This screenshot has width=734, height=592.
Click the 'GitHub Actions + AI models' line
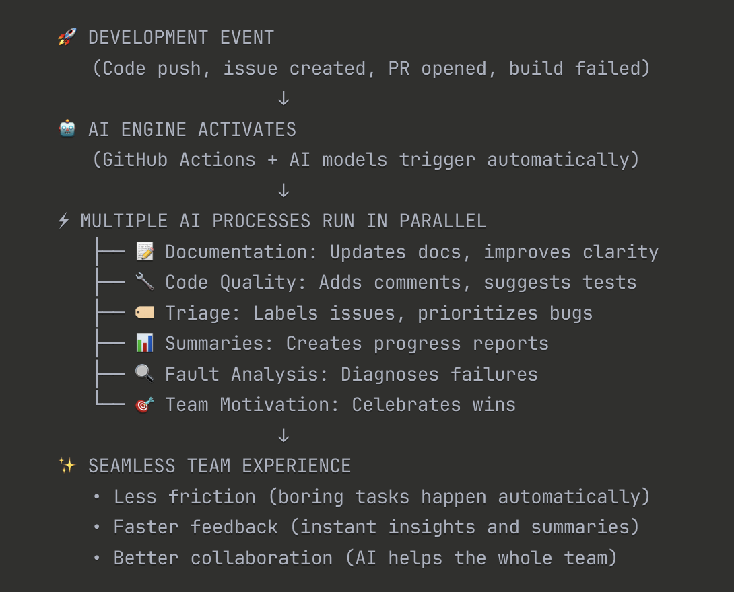366,160
